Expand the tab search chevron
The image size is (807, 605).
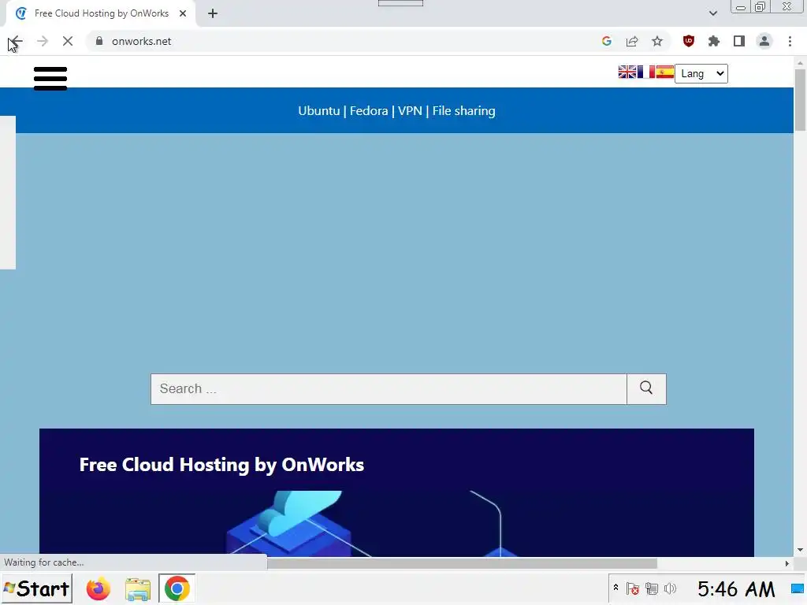tap(712, 13)
